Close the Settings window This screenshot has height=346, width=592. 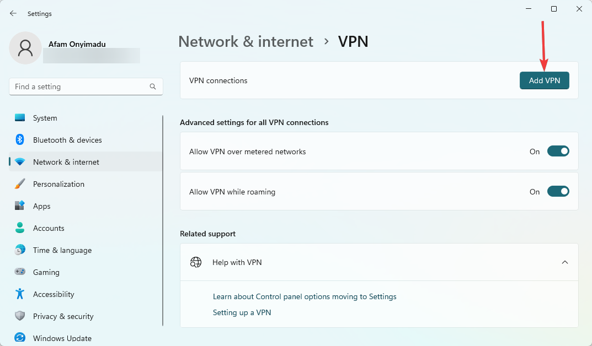point(579,9)
